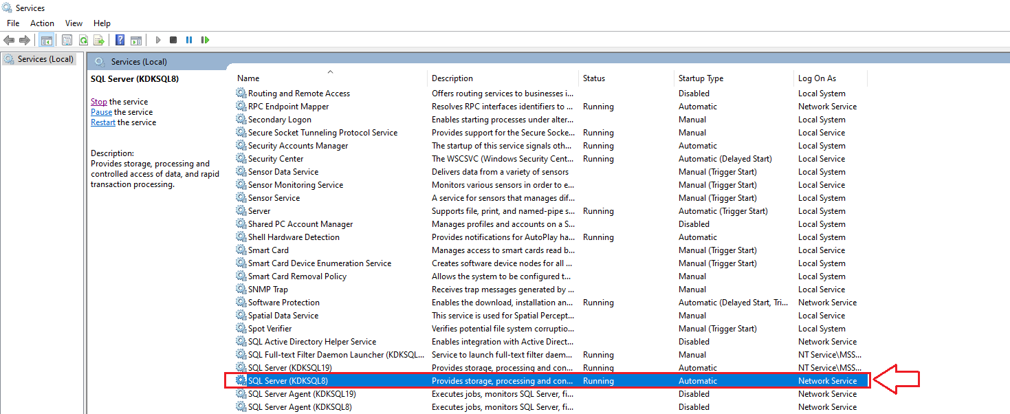Sort by the Log On As column header
The width and height of the screenshot is (1010, 414).
[831, 78]
